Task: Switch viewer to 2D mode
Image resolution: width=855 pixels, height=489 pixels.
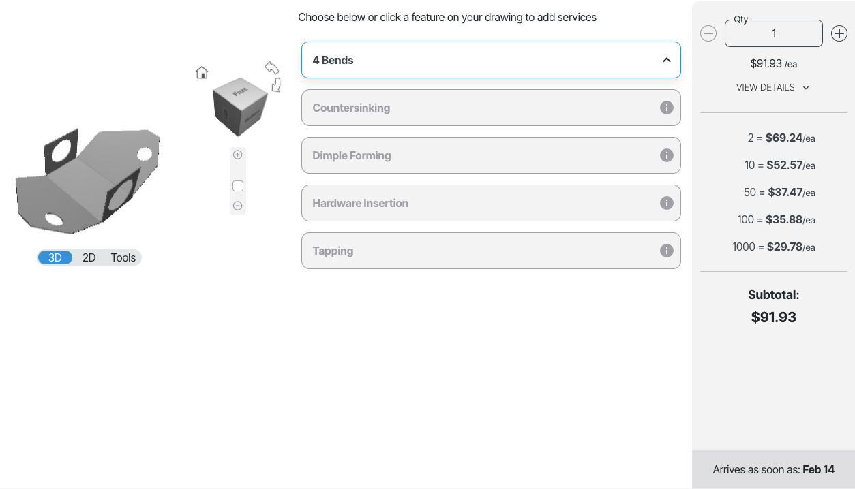Action: [89, 257]
